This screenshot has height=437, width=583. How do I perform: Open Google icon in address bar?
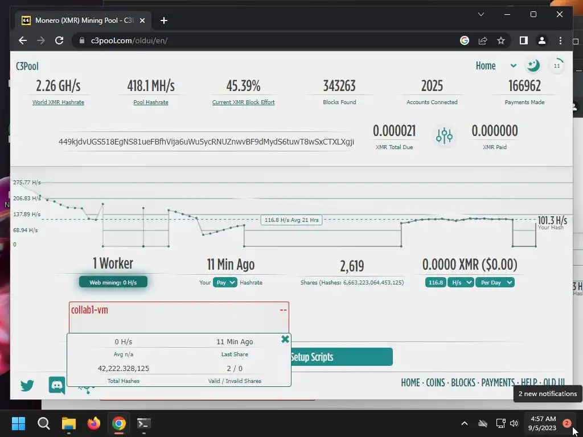pyautogui.click(x=465, y=40)
